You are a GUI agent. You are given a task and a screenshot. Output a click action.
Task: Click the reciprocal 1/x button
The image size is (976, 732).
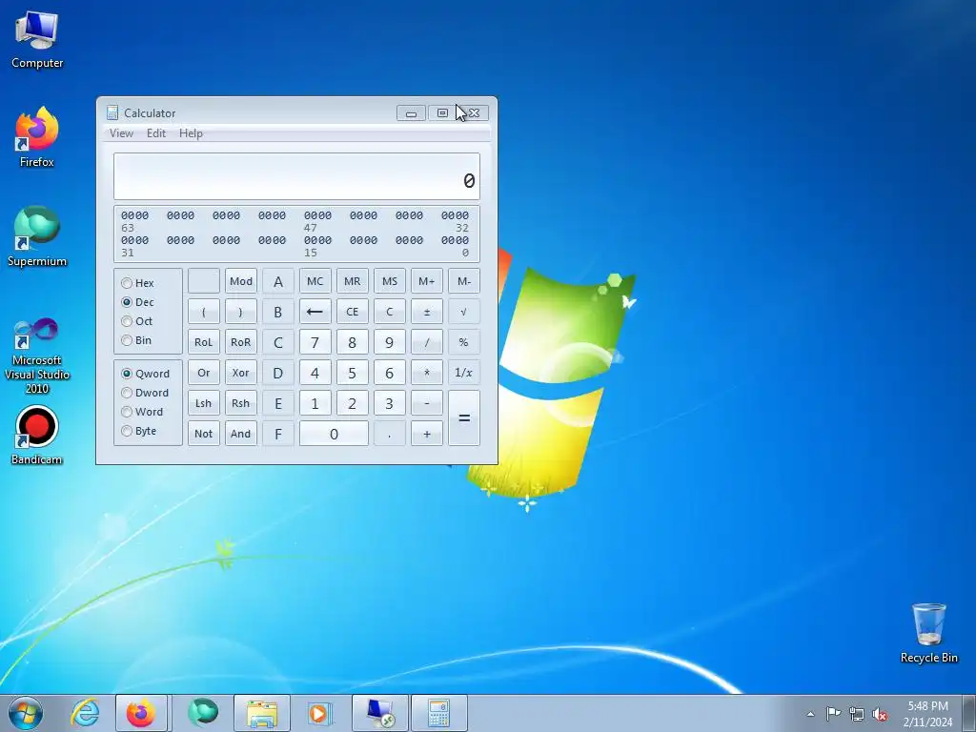[464, 373]
